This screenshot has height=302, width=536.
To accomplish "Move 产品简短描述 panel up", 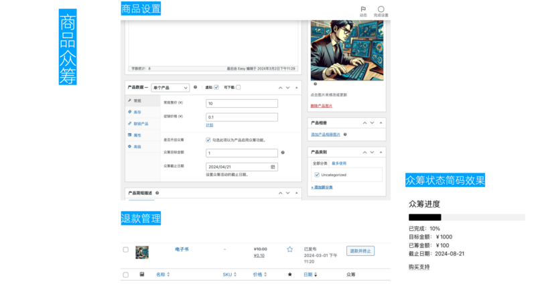I will tap(280, 193).
